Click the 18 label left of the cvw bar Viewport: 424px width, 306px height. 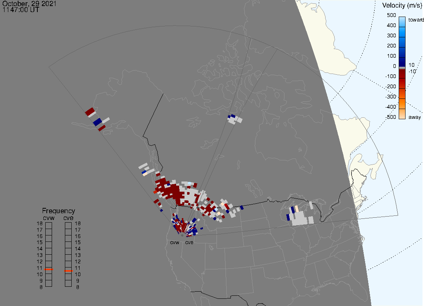40,224
